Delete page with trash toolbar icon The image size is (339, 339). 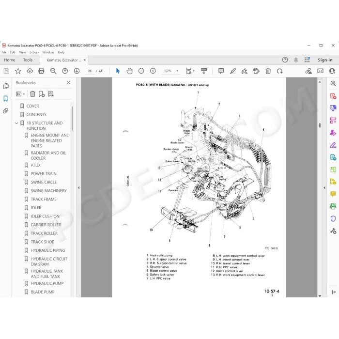click(x=268, y=71)
